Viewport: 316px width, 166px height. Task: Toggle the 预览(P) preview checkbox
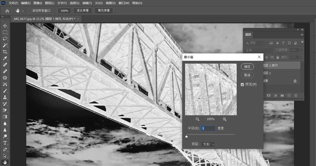pyautogui.click(x=242, y=84)
